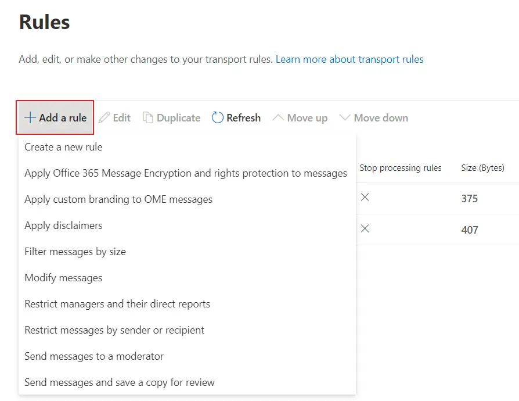Click the plus icon on Add a rule
Screen dimensions: 519x401
click(29, 117)
